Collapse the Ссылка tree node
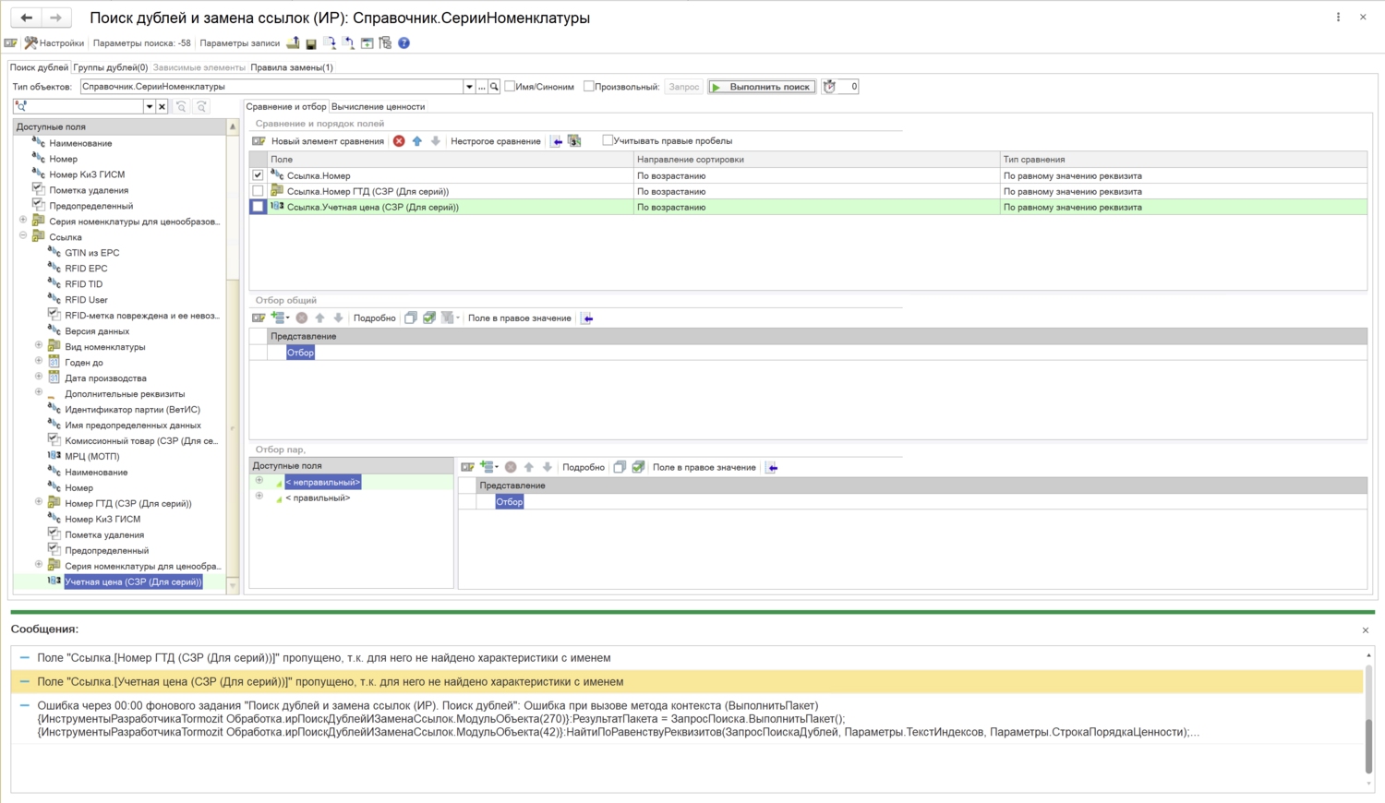This screenshot has height=803, width=1385. [x=23, y=236]
